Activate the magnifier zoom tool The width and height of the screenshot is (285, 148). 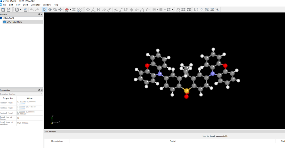pyautogui.click(x=55, y=10)
